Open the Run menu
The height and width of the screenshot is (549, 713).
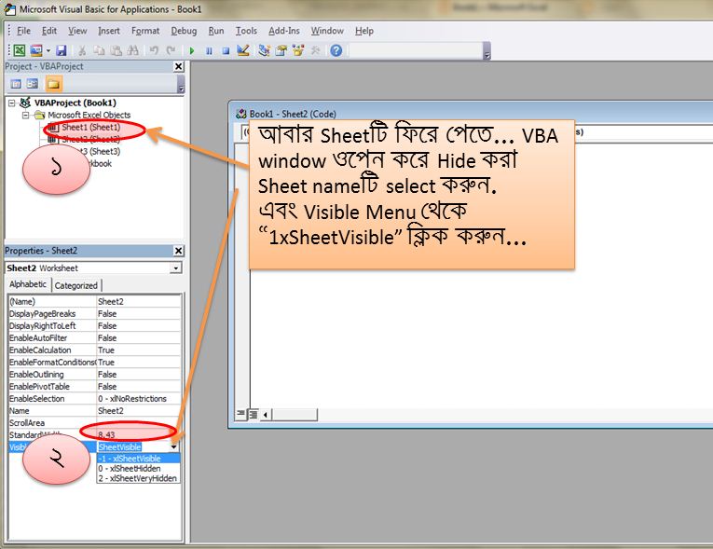tap(216, 31)
